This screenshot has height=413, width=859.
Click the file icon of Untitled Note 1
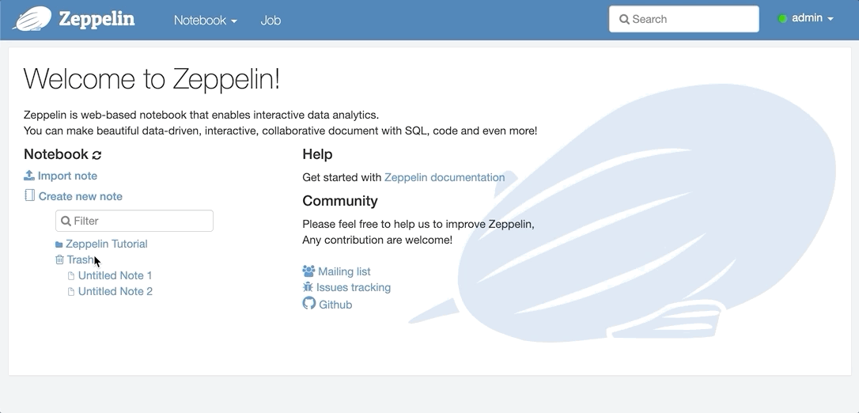click(70, 276)
